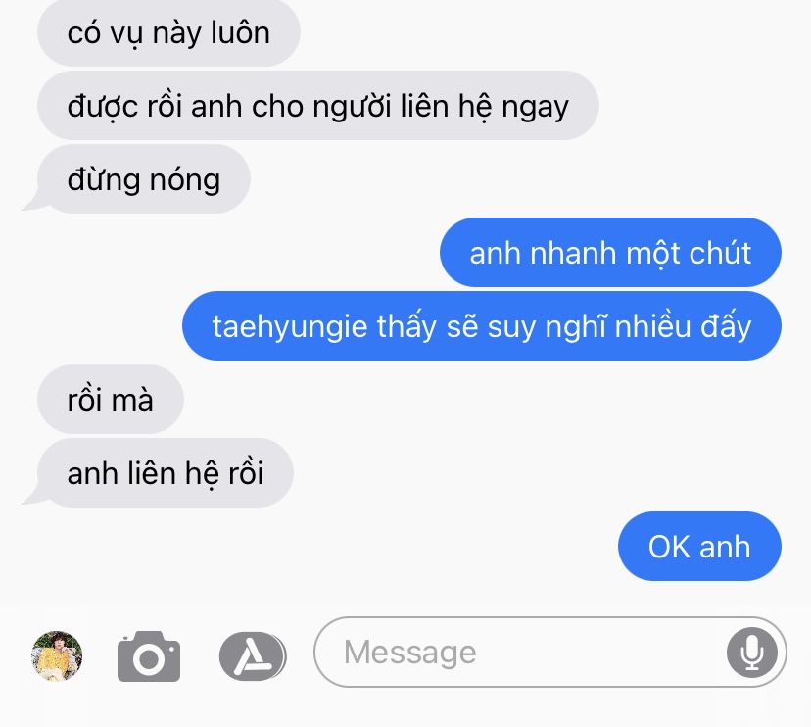811x727 pixels.
Task: Tap the microphone dictation icon
Action: (751, 653)
